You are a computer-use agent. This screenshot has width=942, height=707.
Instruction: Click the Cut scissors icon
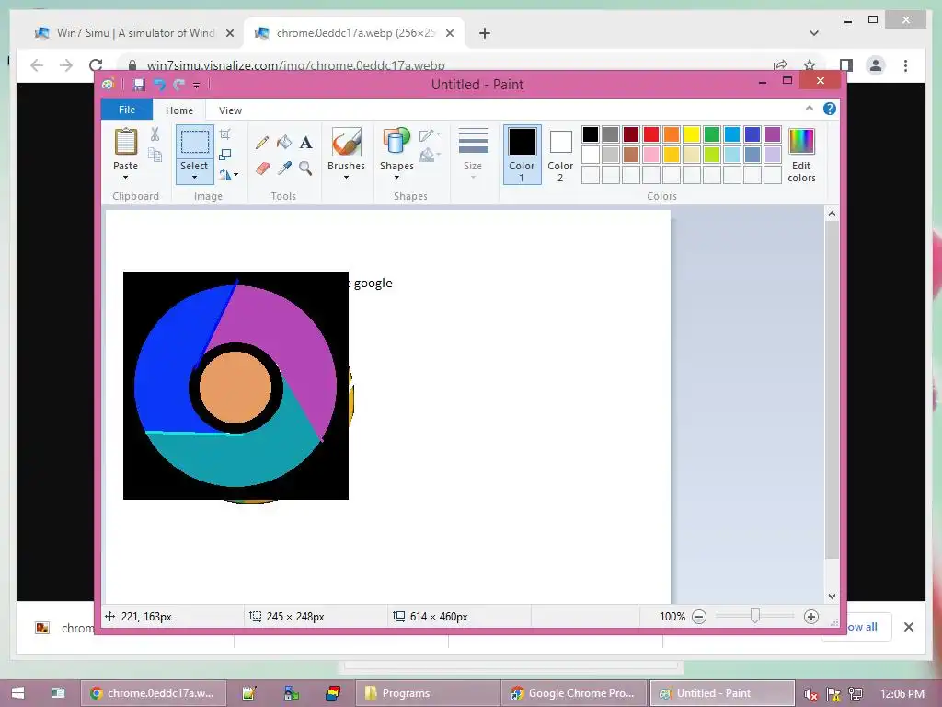point(155,134)
